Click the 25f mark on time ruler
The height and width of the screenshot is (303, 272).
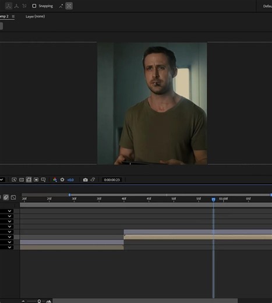click(x=49, y=199)
